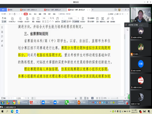Open the 腾讯会议 taskbar button in the shared screen
Image resolution: width=152 pixels, height=114 pixels.
tap(47, 102)
